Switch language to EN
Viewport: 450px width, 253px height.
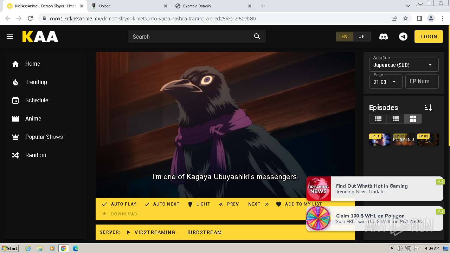[x=344, y=37]
